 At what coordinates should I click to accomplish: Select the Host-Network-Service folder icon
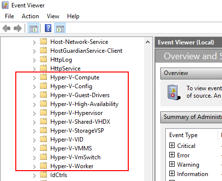pos(43,41)
